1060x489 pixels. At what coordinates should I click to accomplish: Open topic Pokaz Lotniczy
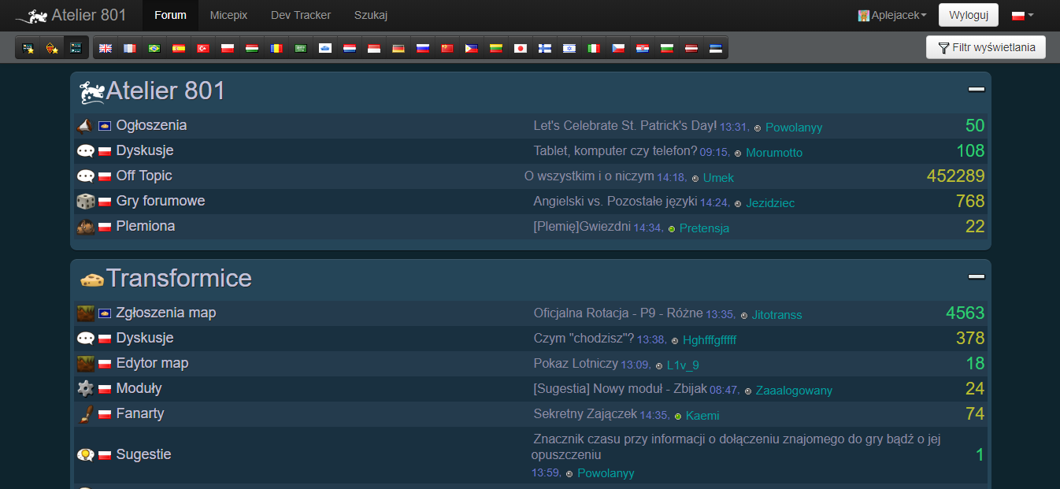pyautogui.click(x=576, y=364)
